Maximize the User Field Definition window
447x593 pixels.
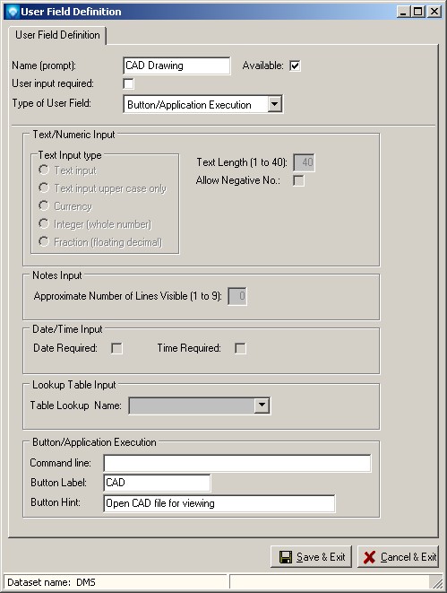coord(418,12)
